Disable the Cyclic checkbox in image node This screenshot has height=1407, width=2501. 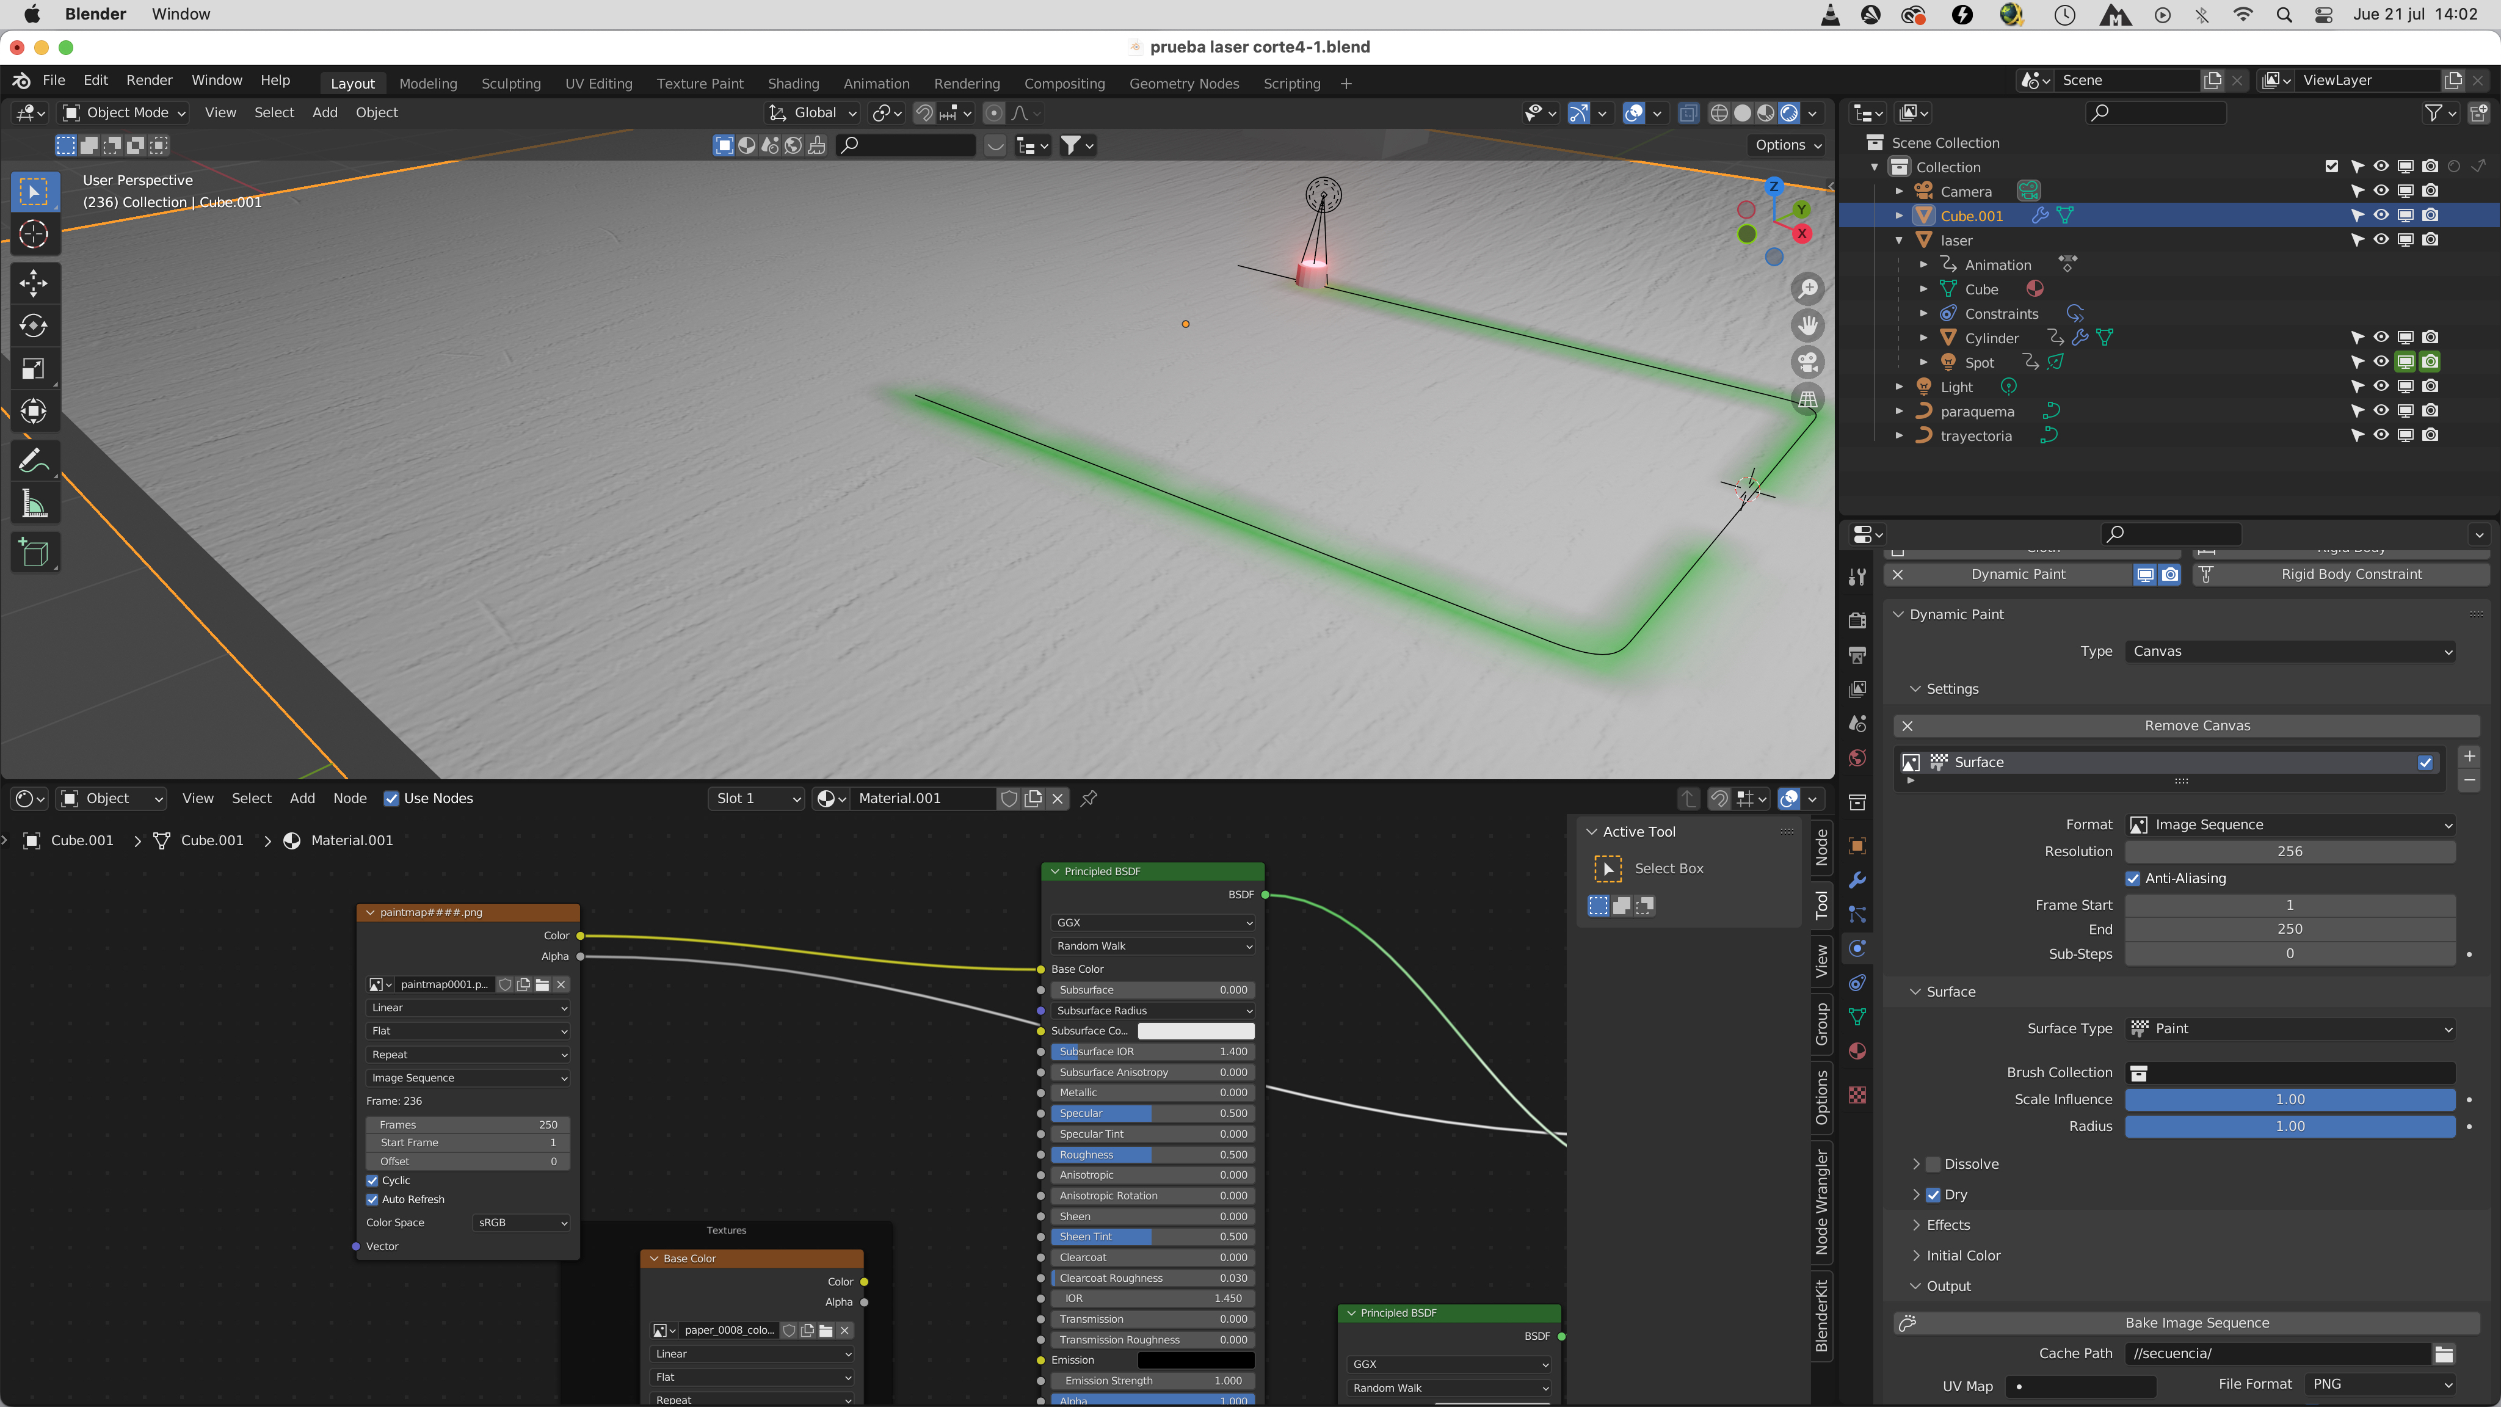tap(373, 1181)
